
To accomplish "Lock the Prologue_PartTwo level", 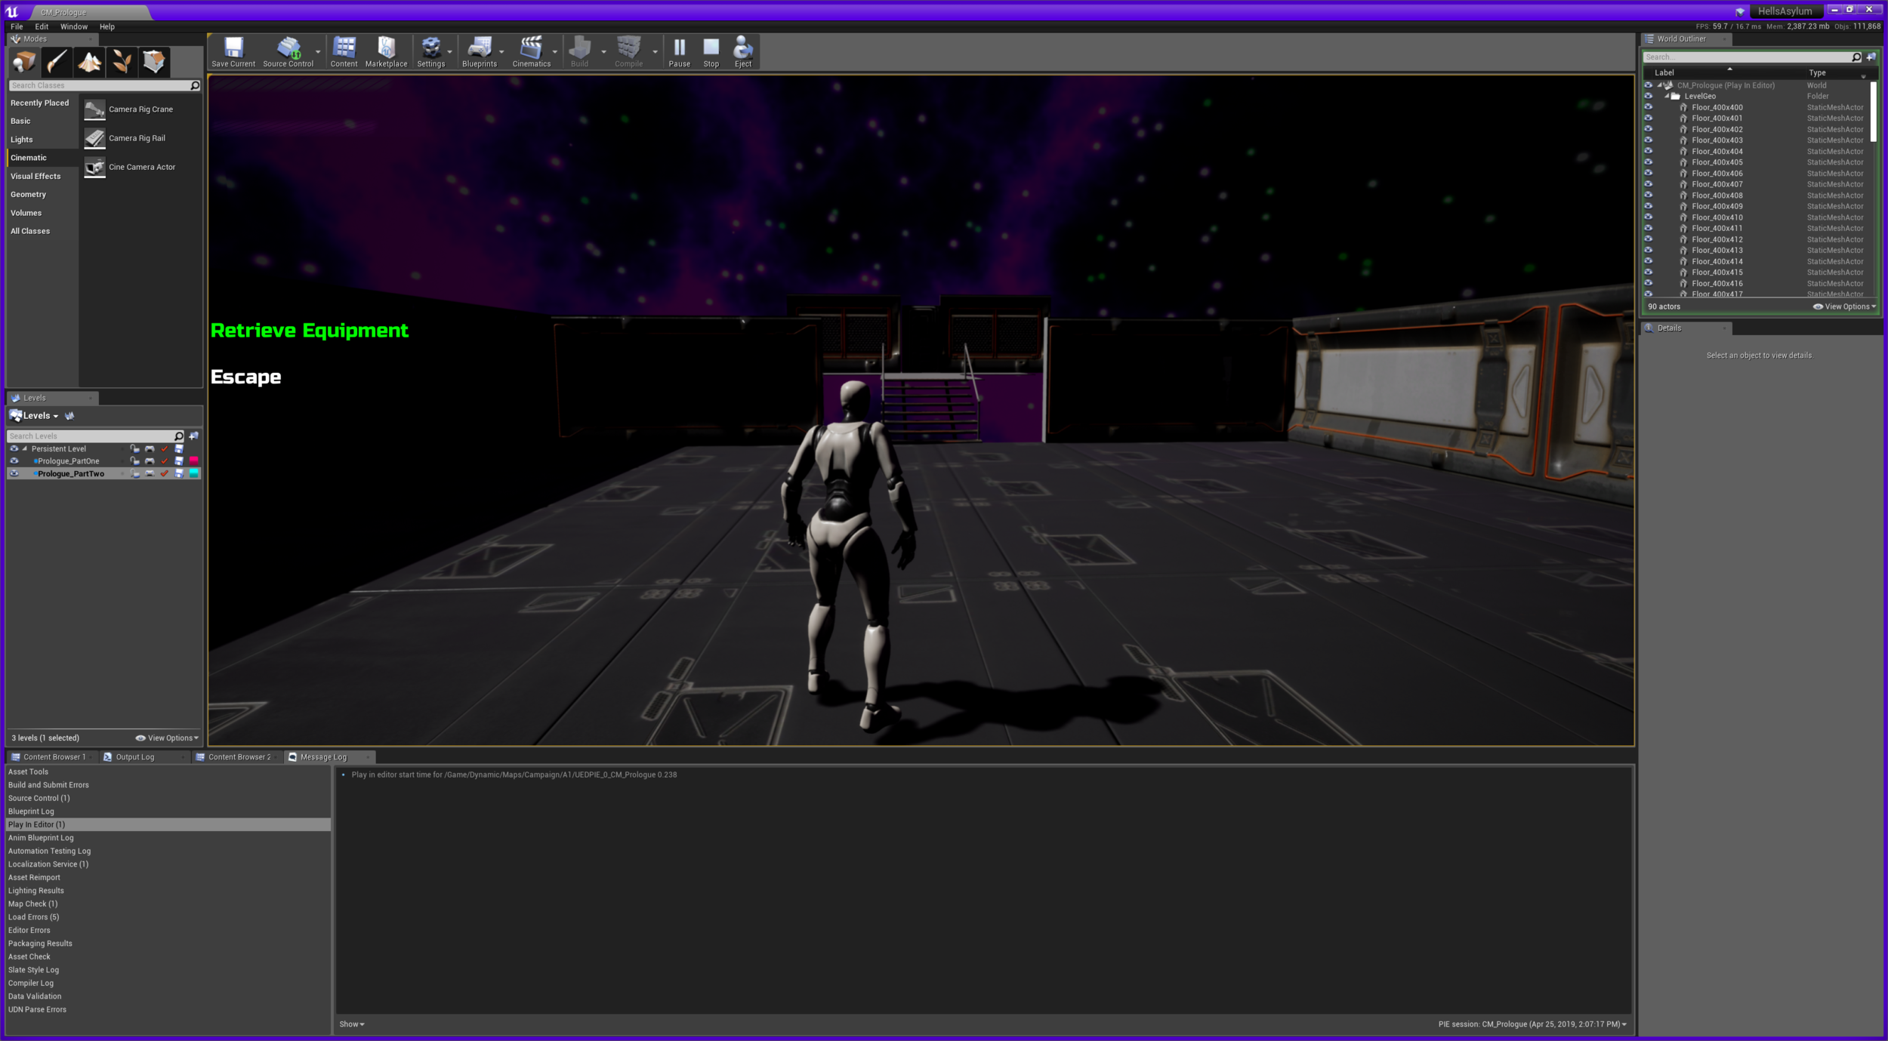I will (135, 473).
